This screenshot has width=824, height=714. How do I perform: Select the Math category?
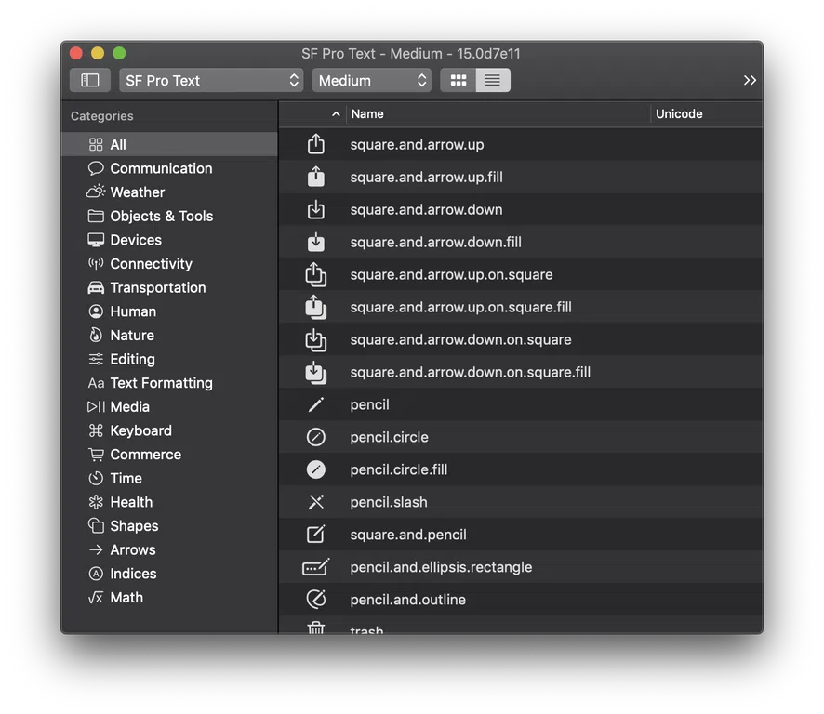click(x=170, y=598)
